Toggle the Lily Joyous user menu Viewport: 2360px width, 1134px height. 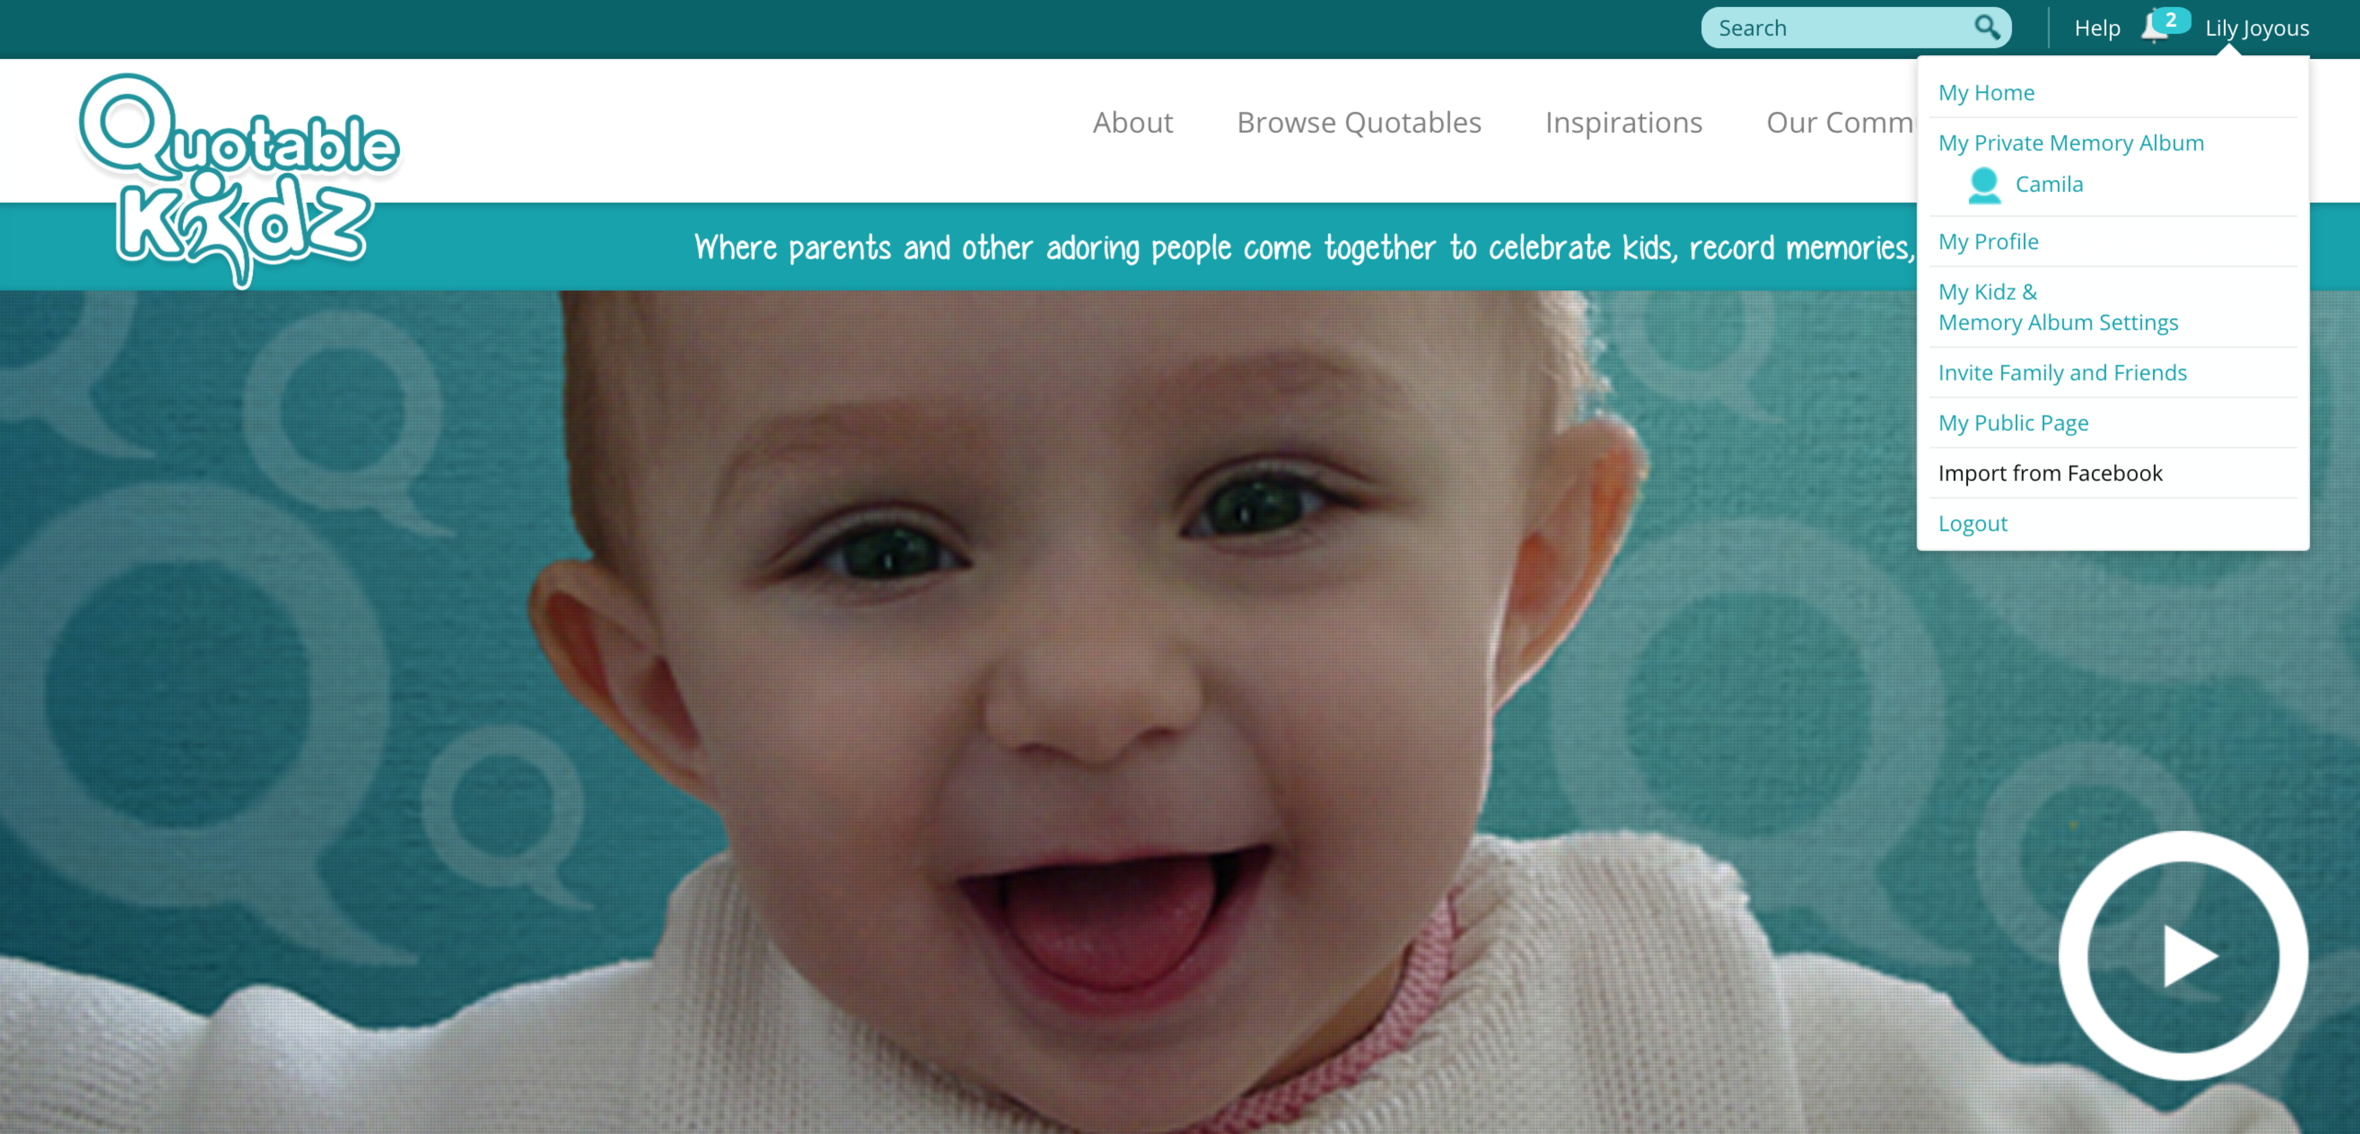click(x=2256, y=28)
